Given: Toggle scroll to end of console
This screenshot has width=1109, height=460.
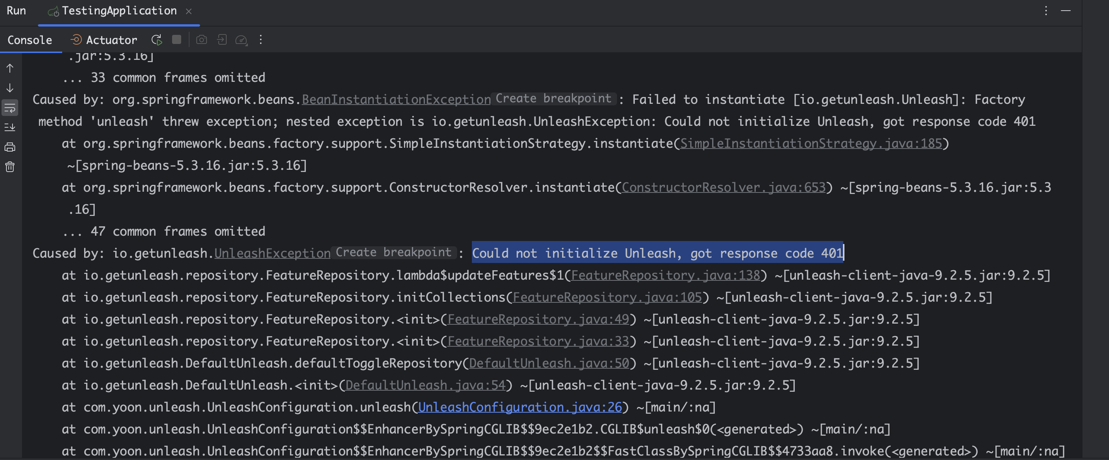Looking at the screenshot, I should pyautogui.click(x=10, y=127).
